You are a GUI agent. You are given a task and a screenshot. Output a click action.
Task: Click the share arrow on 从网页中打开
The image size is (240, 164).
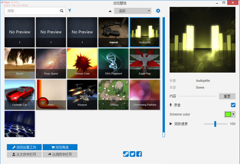click(x=50, y=154)
